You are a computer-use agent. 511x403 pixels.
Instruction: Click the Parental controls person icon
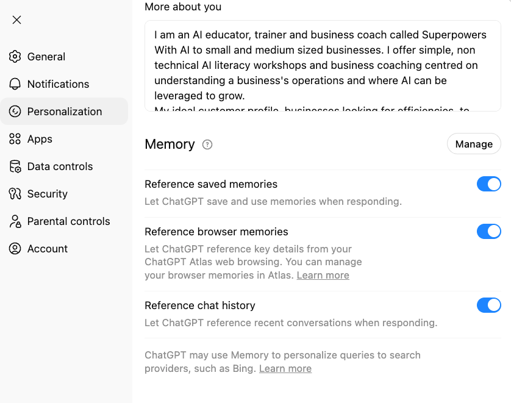[15, 221]
